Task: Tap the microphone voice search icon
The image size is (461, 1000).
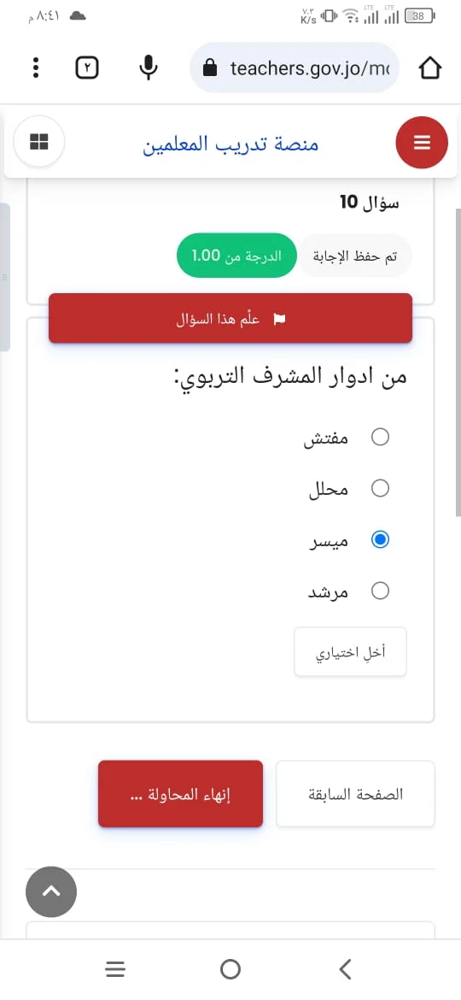Action: pos(149,68)
